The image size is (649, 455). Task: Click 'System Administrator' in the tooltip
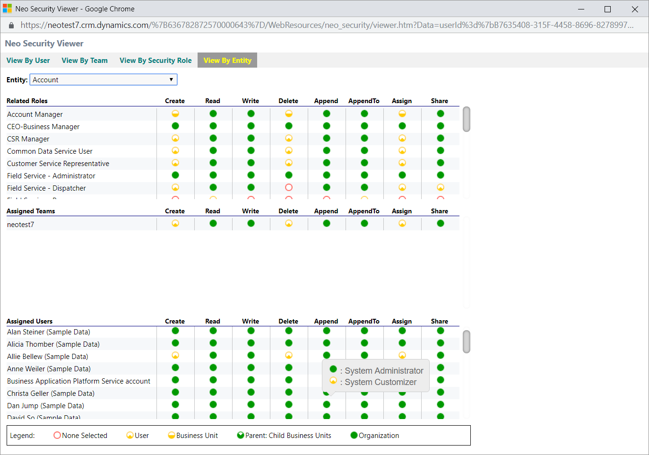point(384,371)
